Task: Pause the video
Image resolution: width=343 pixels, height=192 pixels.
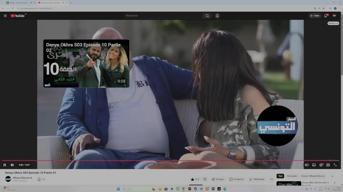Action: (5, 165)
